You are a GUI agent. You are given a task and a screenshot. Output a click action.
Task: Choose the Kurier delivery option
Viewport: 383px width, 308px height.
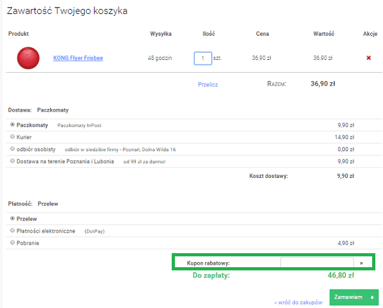pos(12,137)
